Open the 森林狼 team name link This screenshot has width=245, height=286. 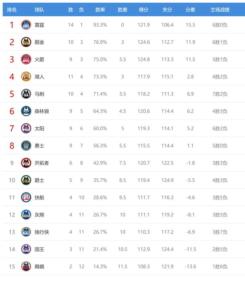(42, 111)
